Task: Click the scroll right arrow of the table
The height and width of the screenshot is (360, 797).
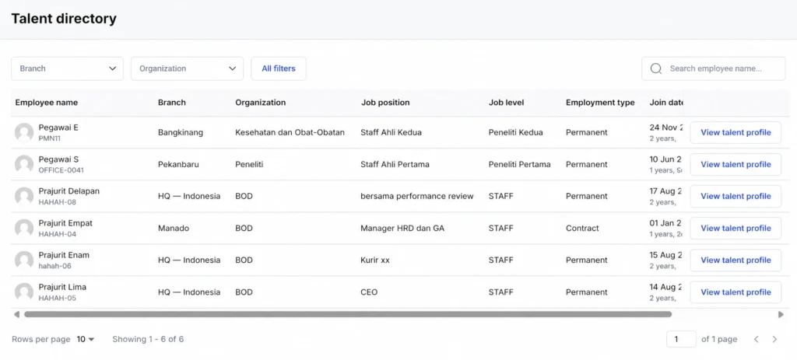Action: click(x=781, y=315)
